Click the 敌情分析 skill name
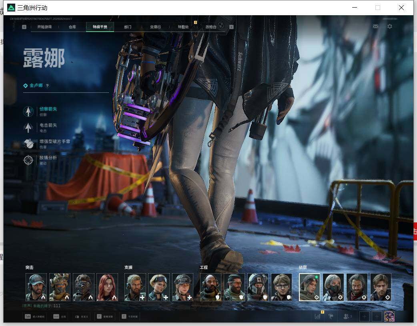 [x=48, y=158]
